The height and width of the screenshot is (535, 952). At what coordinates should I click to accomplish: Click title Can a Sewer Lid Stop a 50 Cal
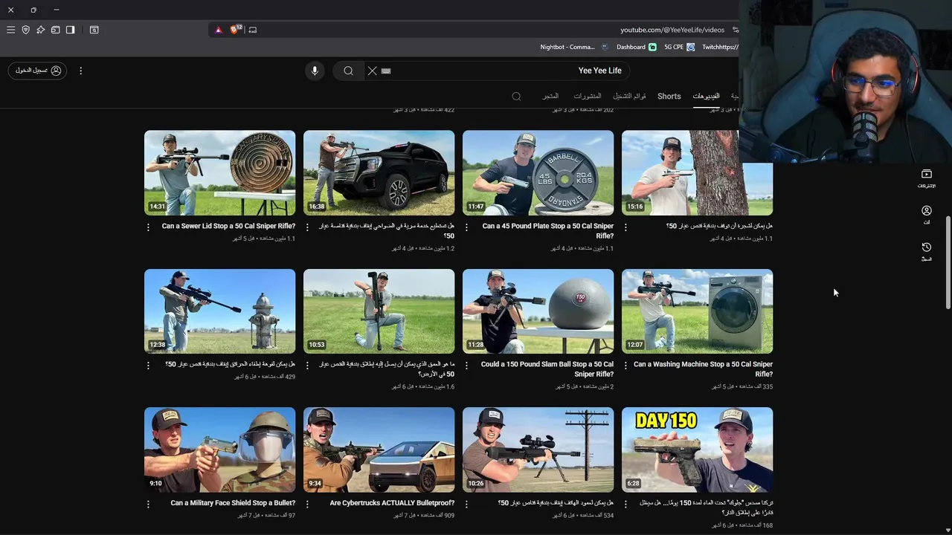coord(228,226)
